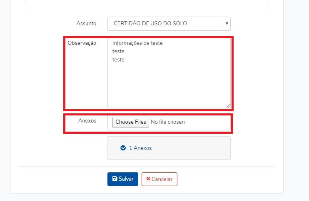Select the CERTIDÃO DE USO DO SOLO text
The width and height of the screenshot is (309, 201).
(150, 23)
